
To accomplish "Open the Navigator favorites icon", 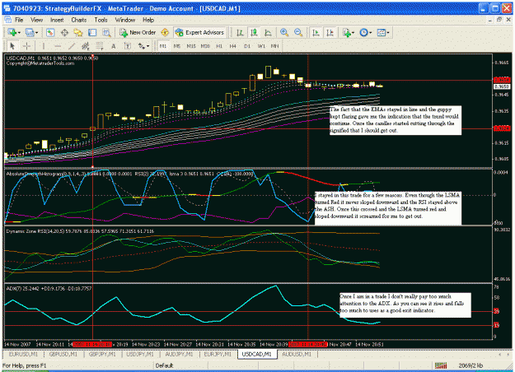I will pyautogui.click(x=78, y=32).
